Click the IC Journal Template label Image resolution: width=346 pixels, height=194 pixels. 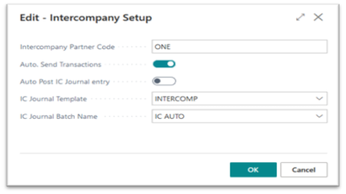pos(54,99)
